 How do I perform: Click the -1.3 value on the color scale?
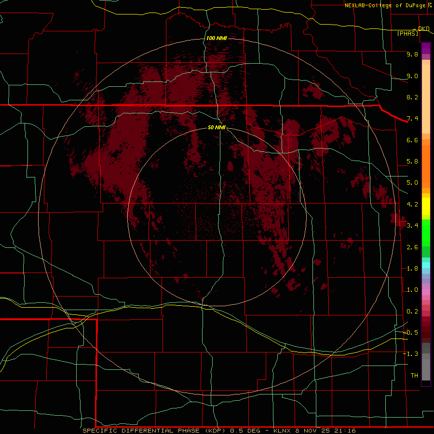pos(411,354)
